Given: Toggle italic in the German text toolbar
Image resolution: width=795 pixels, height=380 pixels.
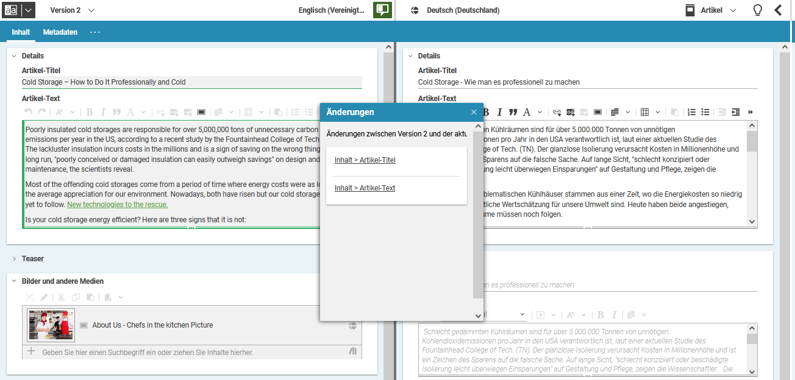Looking at the screenshot, I should pos(499,112).
